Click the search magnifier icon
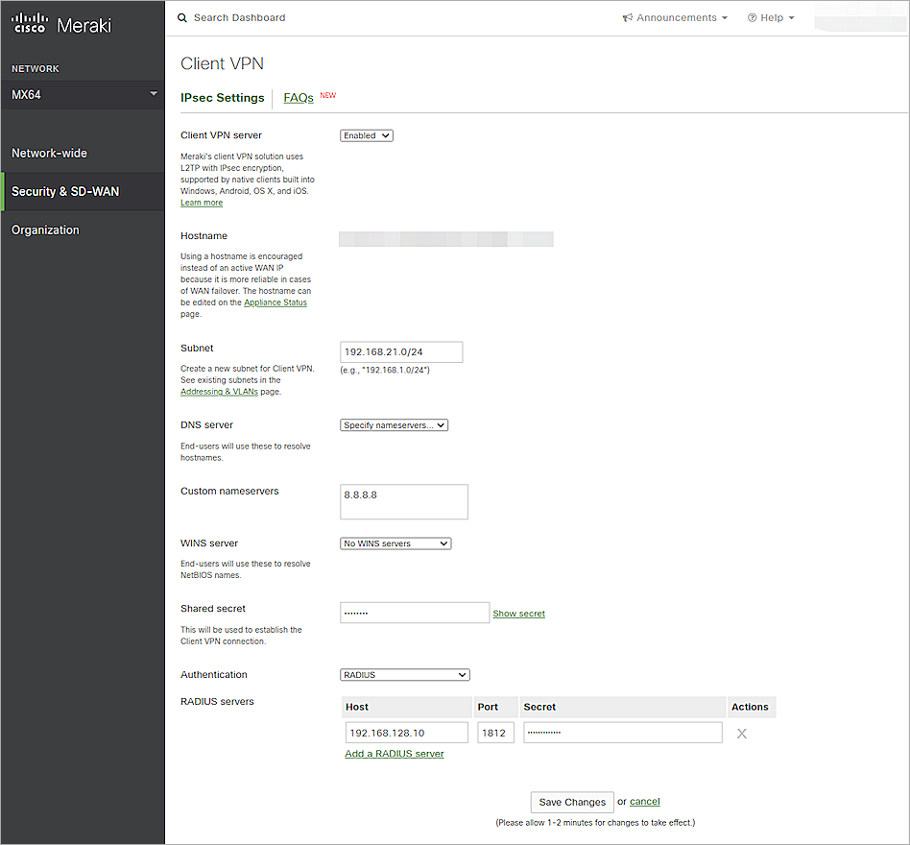This screenshot has width=910, height=845. [182, 17]
